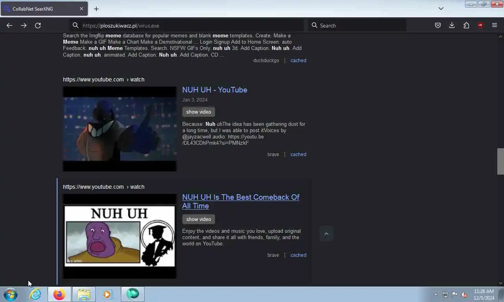Open Windows Media Player from taskbar

click(108, 294)
